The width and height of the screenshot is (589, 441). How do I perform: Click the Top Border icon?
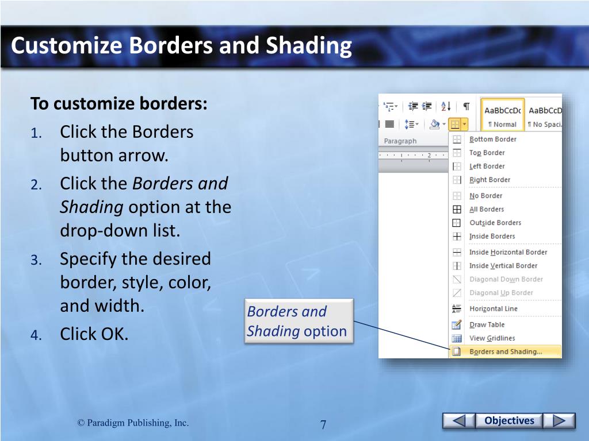[x=457, y=153]
